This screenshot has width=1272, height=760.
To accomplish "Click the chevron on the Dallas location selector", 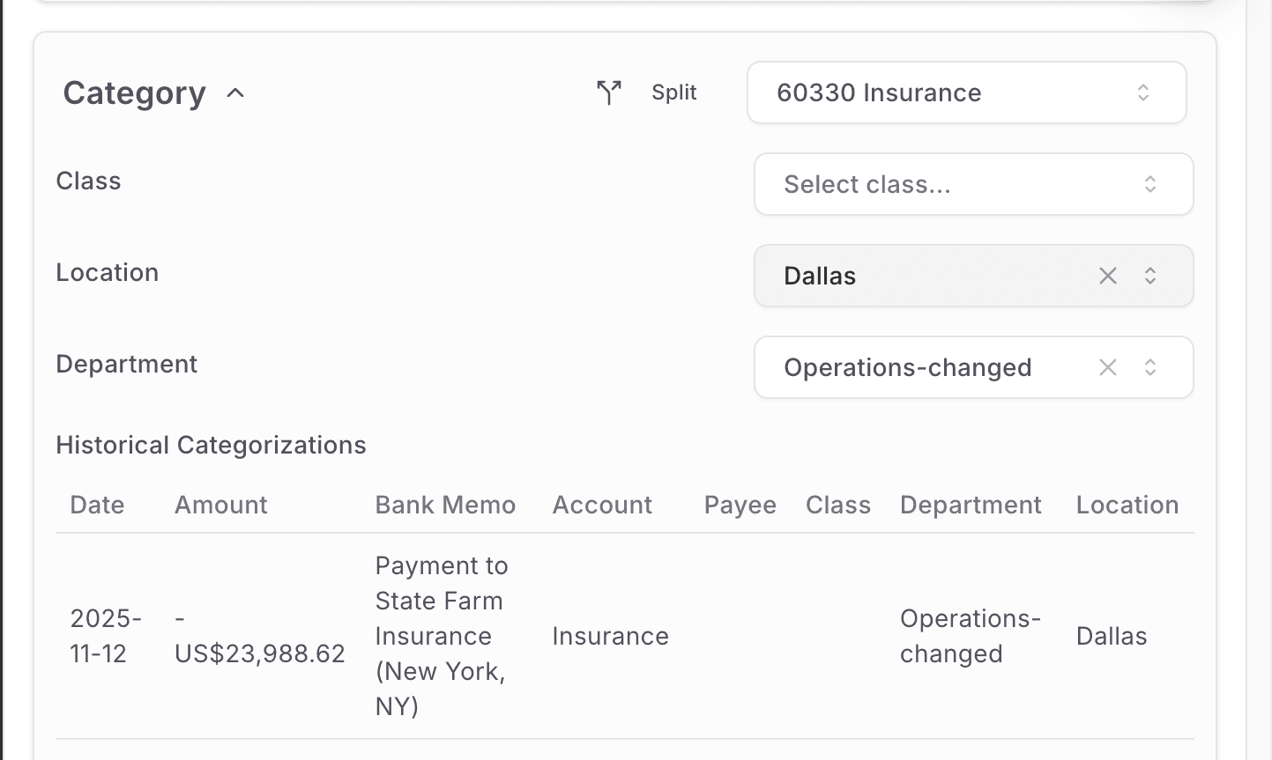I will [x=1150, y=276].
